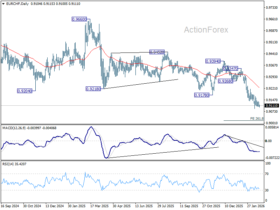Click the 0.91780 price label
Screen dimensions: 280x210
click(202, 95)
